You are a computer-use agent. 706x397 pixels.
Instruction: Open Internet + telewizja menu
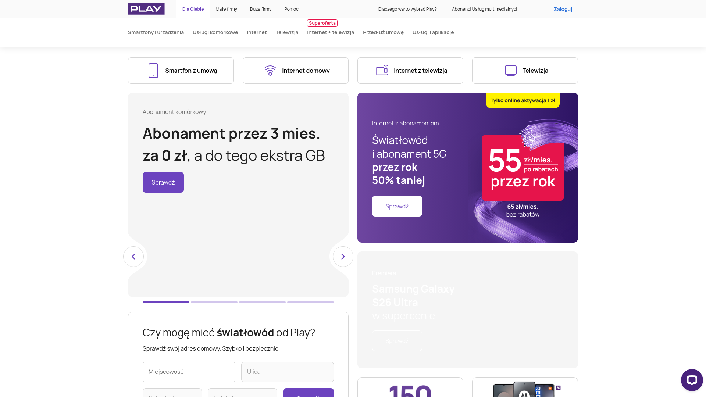click(331, 32)
